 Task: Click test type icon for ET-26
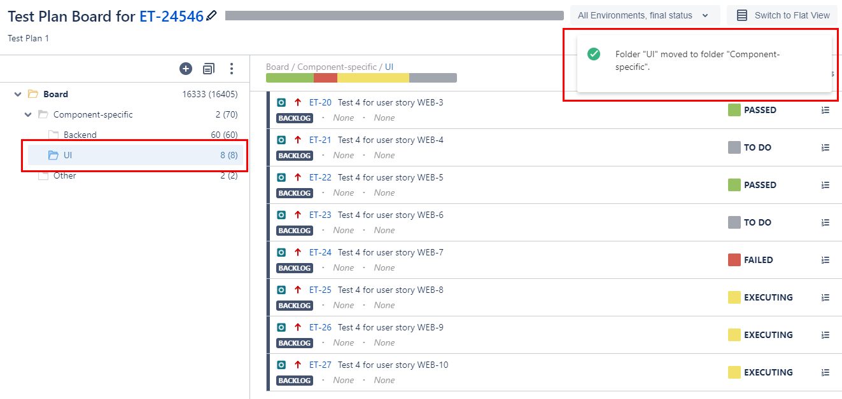pyautogui.click(x=281, y=327)
